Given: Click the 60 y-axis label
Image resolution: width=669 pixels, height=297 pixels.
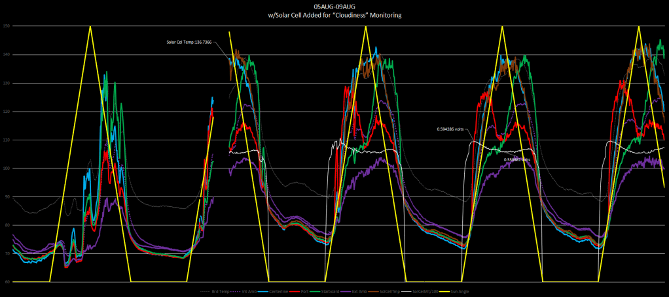Looking at the screenshot, I should 6,282.
